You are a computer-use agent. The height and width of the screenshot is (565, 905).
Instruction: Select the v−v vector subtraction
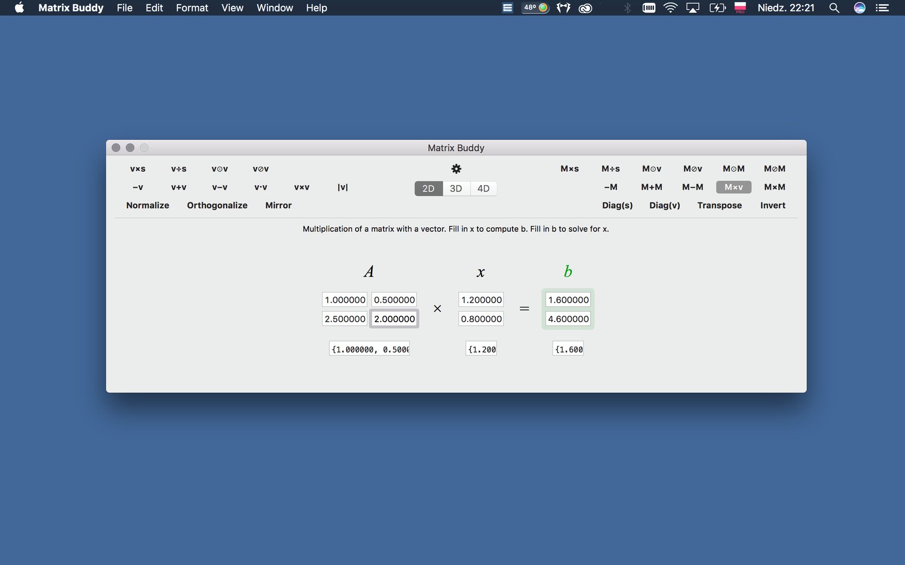220,187
